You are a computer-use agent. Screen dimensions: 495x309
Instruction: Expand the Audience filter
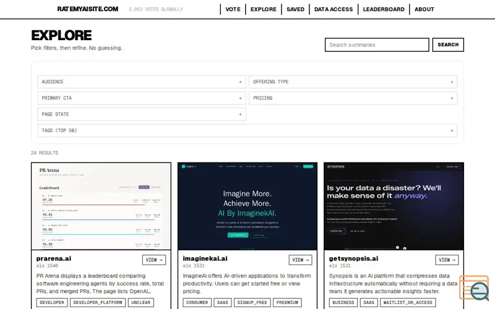142,82
